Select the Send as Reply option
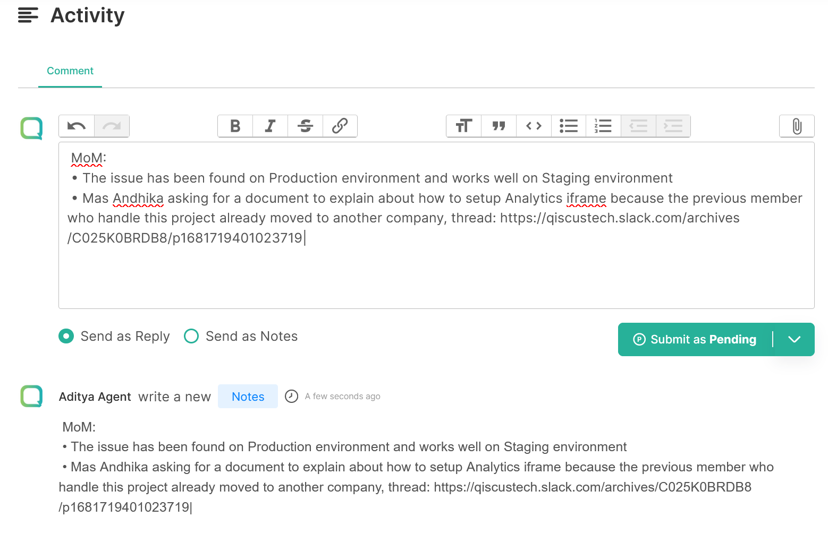 click(x=66, y=337)
